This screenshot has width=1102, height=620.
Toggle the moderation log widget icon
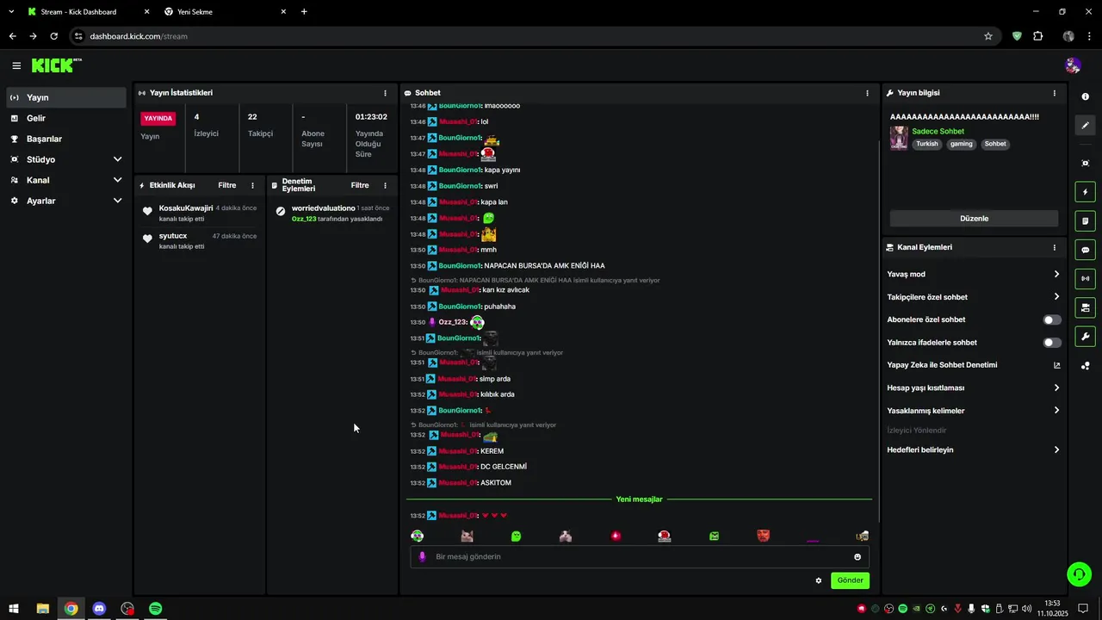[1085, 221]
